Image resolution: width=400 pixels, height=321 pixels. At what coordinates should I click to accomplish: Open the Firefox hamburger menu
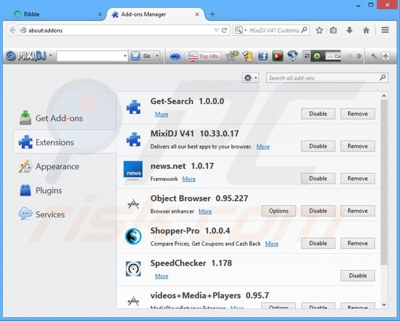[385, 30]
